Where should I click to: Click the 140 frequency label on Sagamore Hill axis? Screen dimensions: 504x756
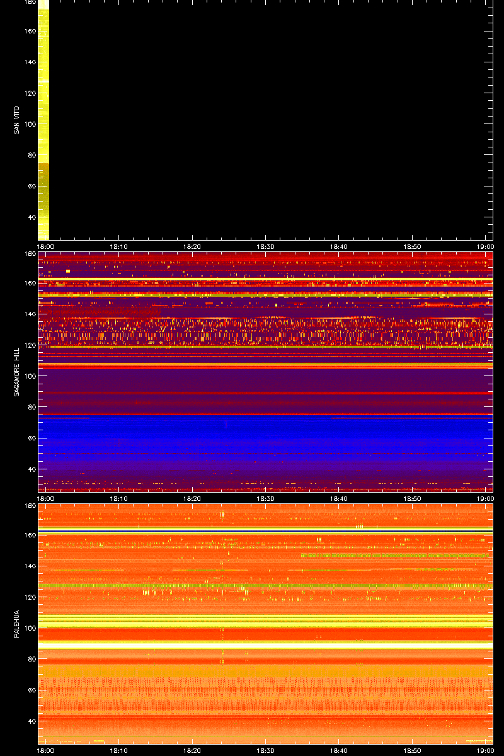click(30, 314)
